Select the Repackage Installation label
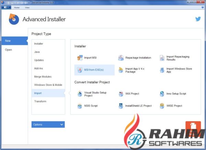Image resolution: width=206 pixels, height=150 pixels. 138,58
